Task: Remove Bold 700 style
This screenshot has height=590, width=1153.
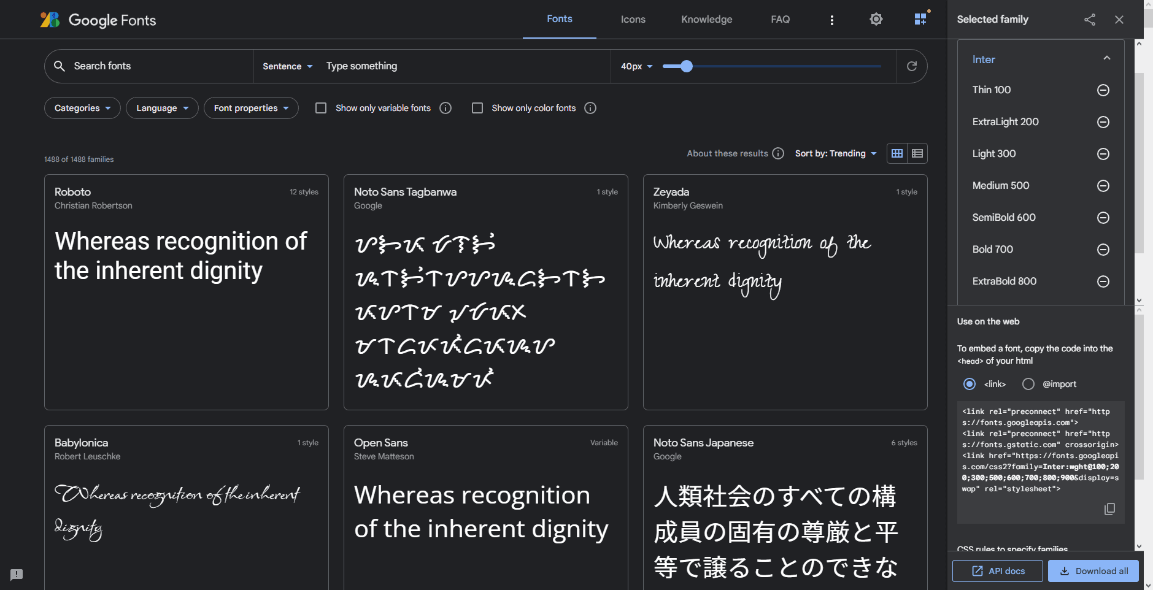Action: pos(1103,250)
